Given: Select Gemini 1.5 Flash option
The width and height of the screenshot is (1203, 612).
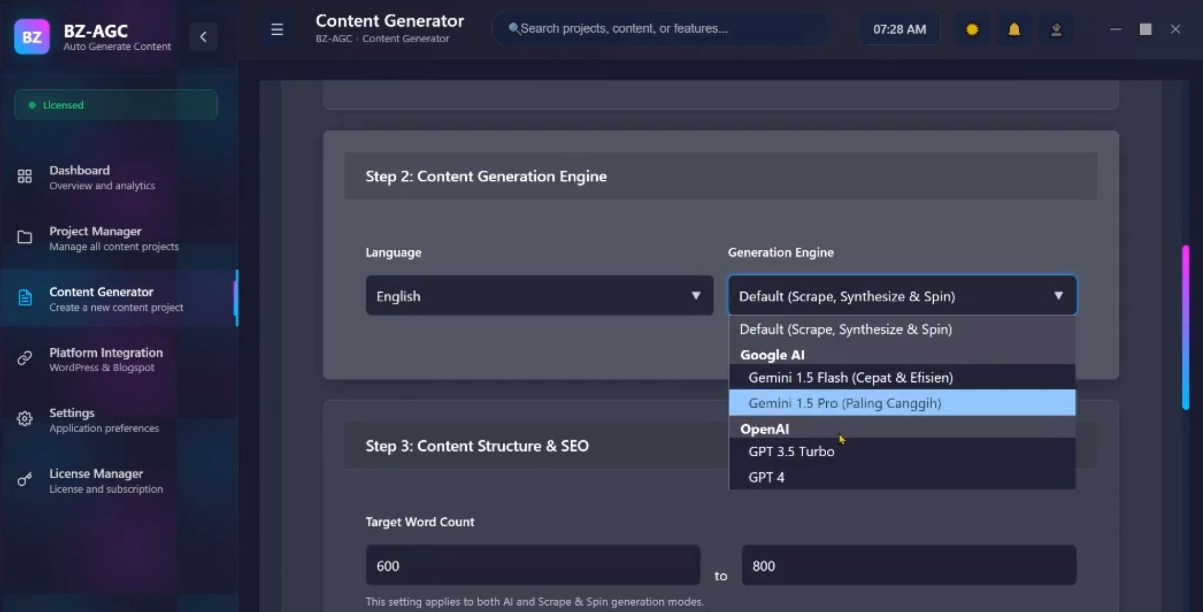Looking at the screenshot, I should click(x=850, y=377).
